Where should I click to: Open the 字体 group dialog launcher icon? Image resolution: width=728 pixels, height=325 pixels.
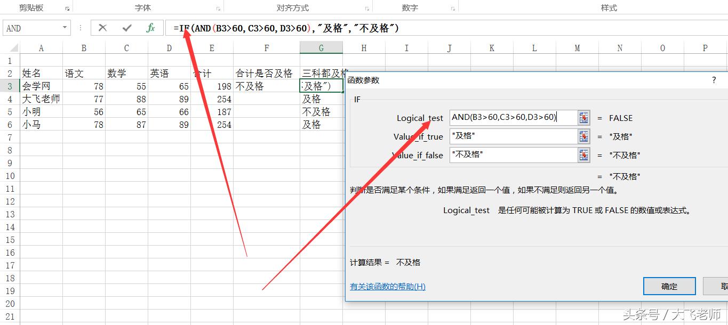218,8
